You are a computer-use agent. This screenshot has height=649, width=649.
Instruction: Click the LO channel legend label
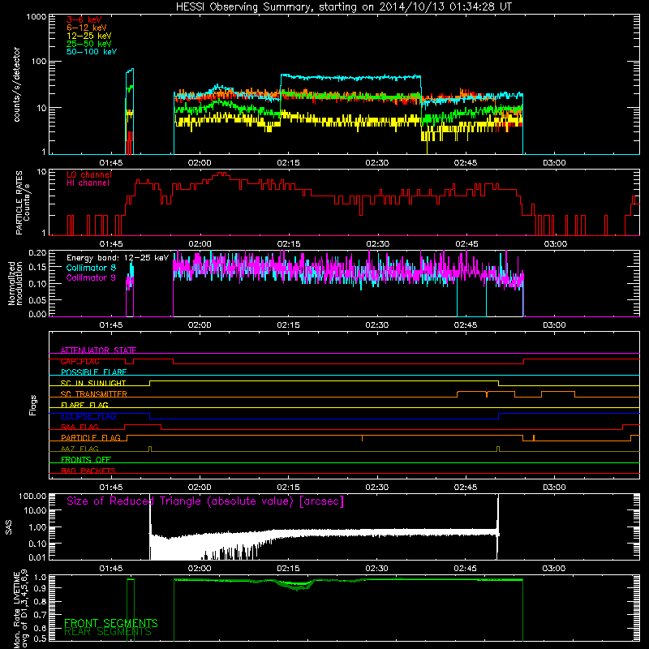click(89, 174)
